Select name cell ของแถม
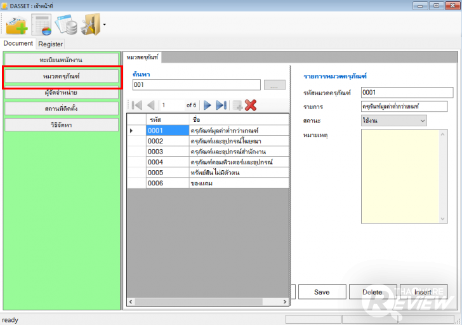The width and height of the screenshot is (462, 325). click(x=239, y=183)
